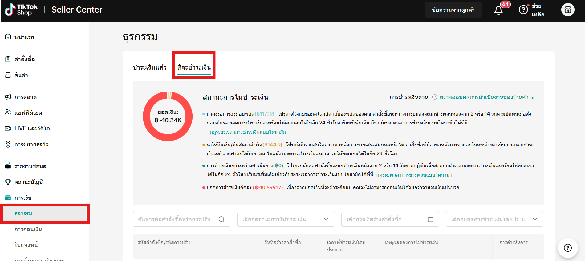Click the ฿-10,599.17 negative settlement amount
The width and height of the screenshot is (585, 261).
point(268,187)
